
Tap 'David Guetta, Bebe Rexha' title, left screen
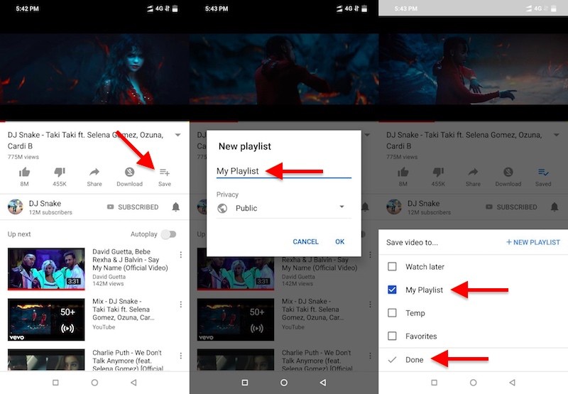pos(130,260)
